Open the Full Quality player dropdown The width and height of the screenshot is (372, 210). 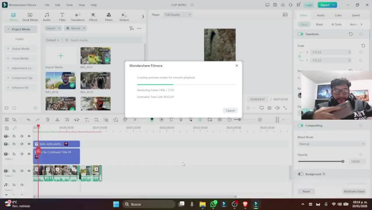178,15
